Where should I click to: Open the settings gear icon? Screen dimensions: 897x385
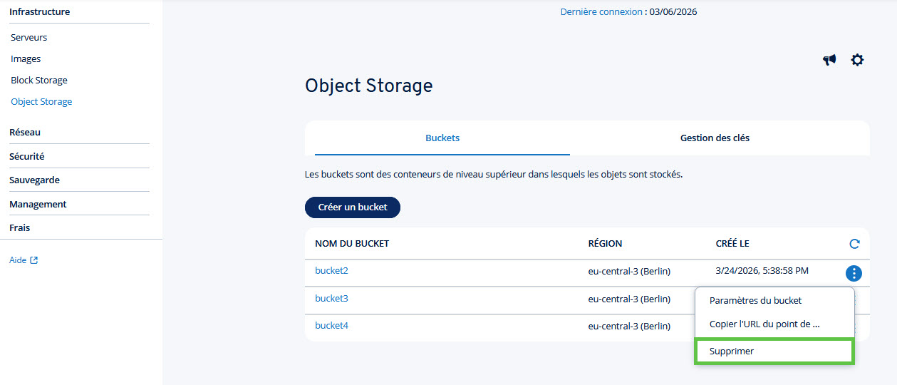pyautogui.click(x=857, y=60)
